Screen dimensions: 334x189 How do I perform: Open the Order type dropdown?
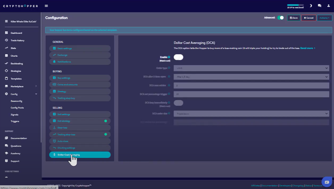pos(251,68)
